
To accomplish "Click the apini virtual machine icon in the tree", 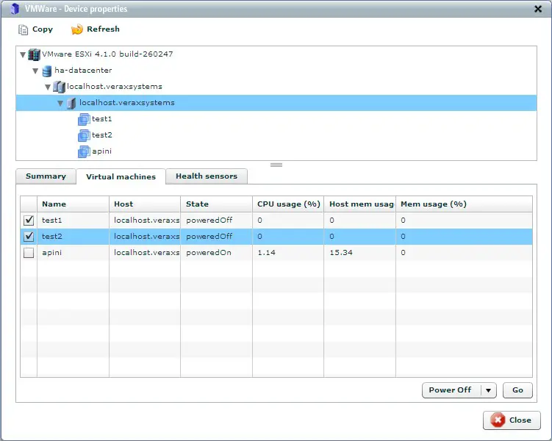I will tap(84, 151).
